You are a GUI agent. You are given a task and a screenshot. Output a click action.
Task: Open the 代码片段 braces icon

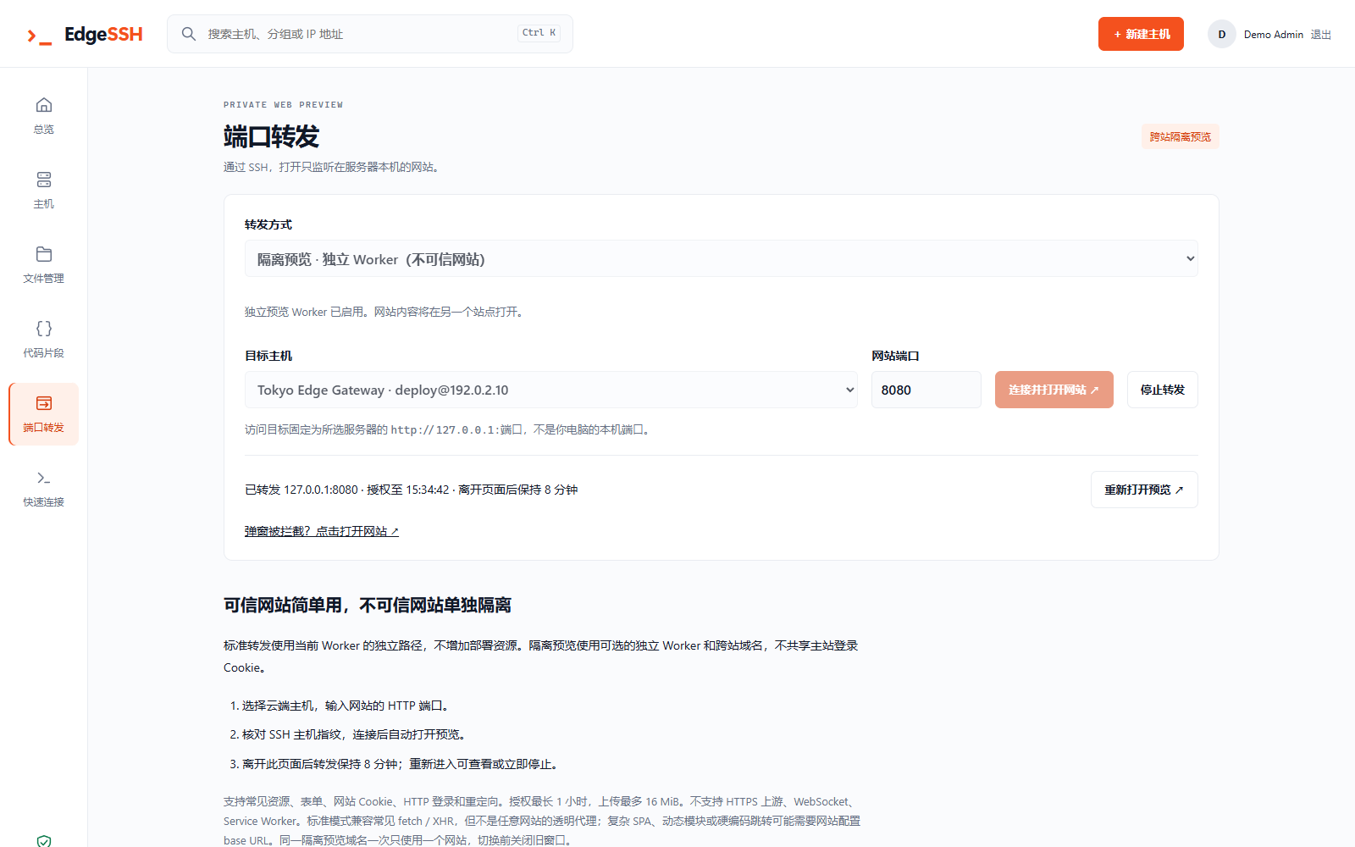coord(44,329)
